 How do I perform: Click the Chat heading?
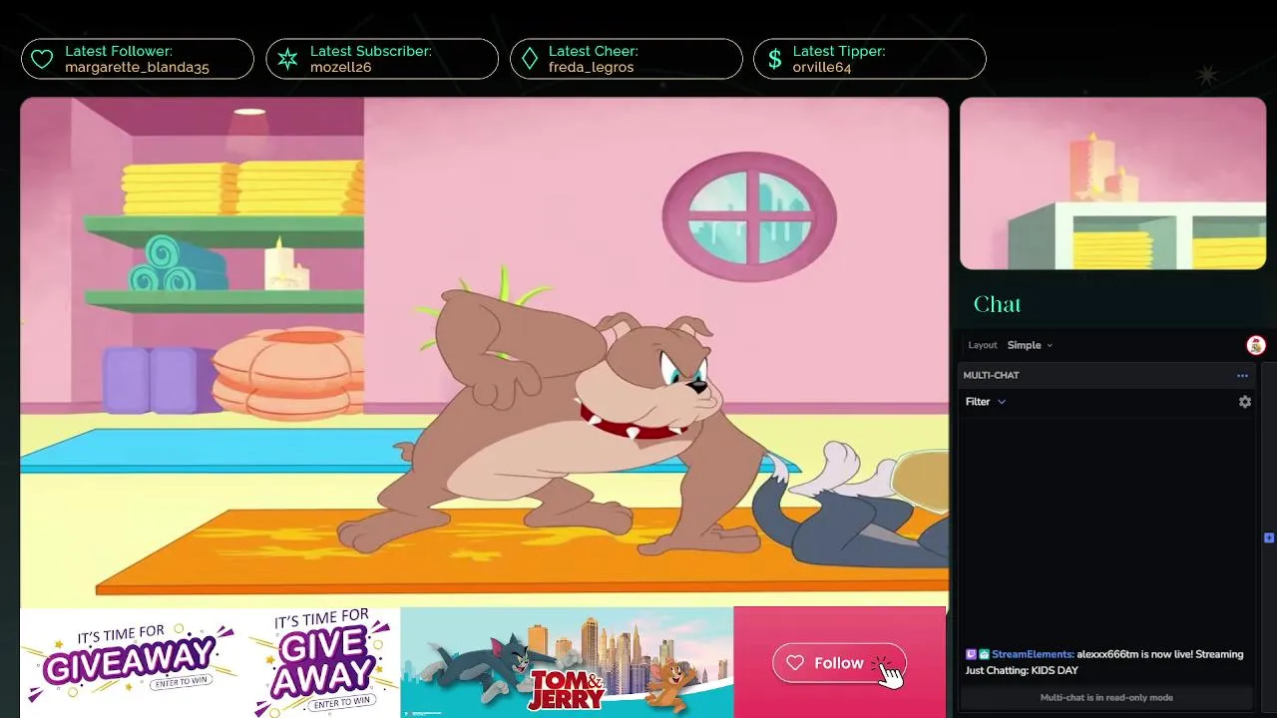pos(997,304)
